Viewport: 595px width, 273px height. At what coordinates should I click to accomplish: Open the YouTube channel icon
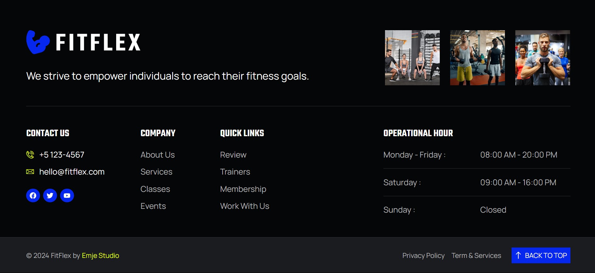(67, 195)
